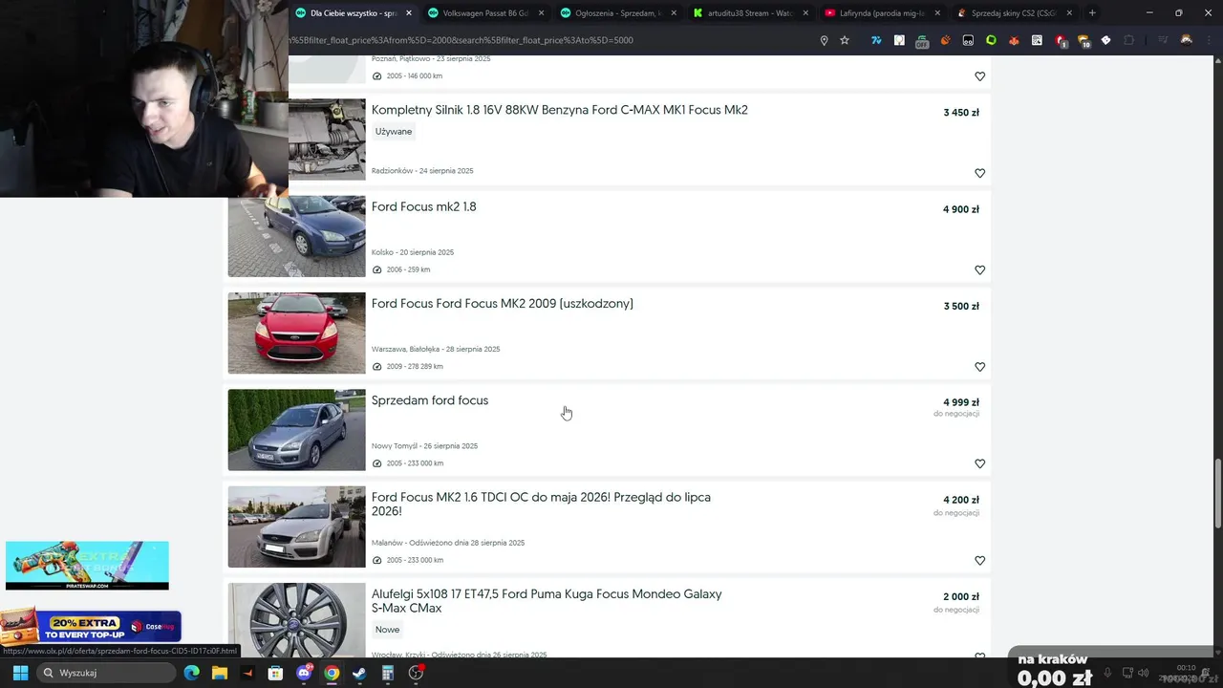
Task: Click the alloy wheel thumbnail
Action: [x=296, y=619]
